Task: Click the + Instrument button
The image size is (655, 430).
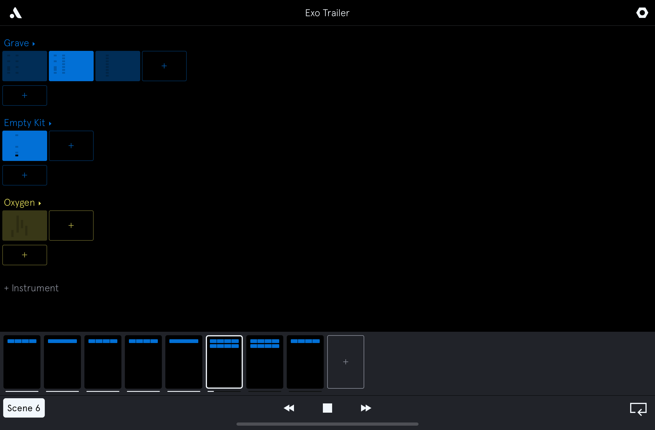Action: point(32,288)
